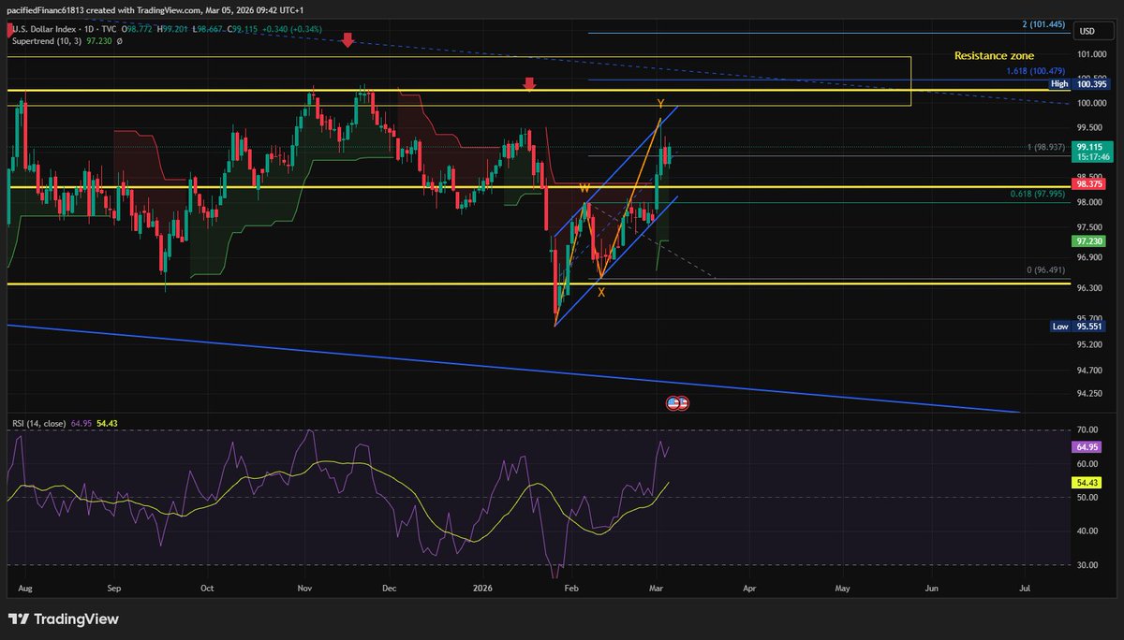1124x640 pixels.
Task: Click the 'Resistance zone' text label
Action: click(x=994, y=56)
